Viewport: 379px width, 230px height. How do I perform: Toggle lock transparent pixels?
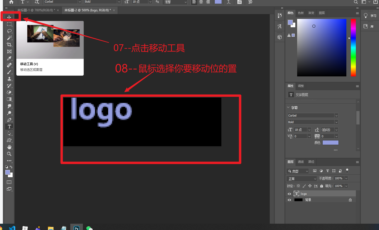click(298, 186)
